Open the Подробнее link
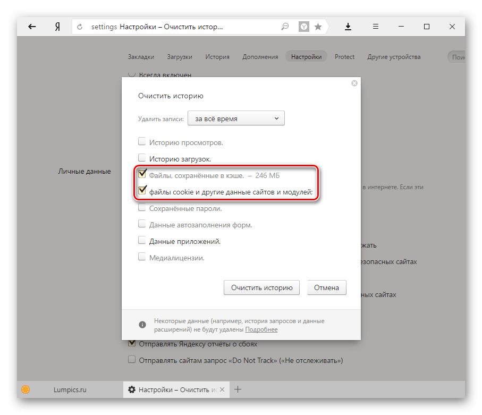Image resolution: width=482 pixels, height=415 pixels. point(261,329)
